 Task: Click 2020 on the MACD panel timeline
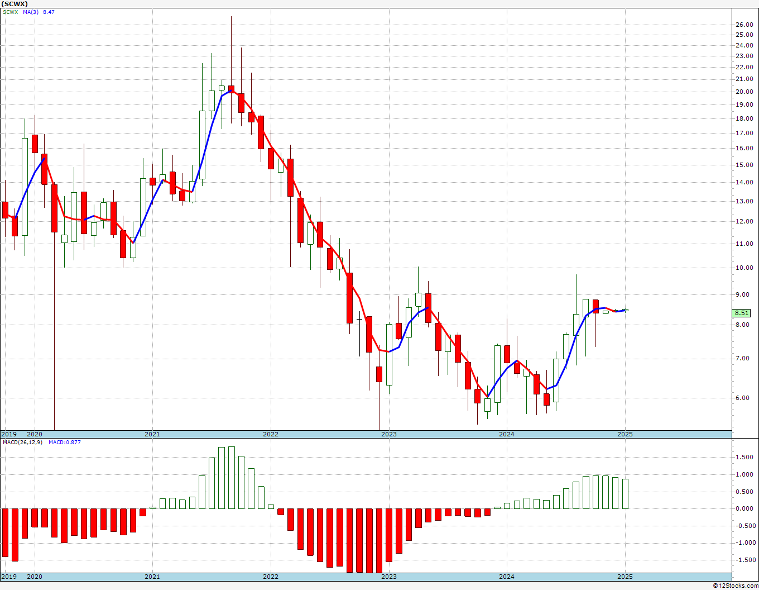35,577
